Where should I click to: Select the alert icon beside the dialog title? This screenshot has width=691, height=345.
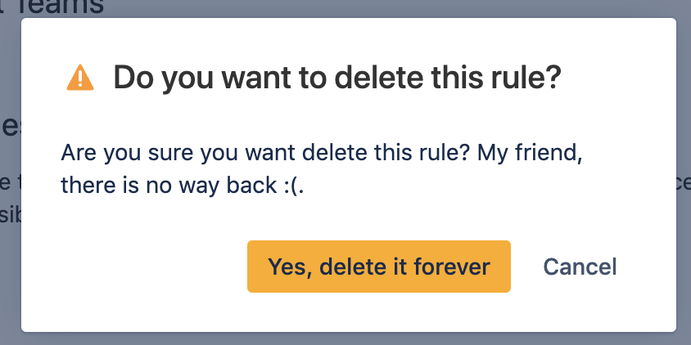80,78
